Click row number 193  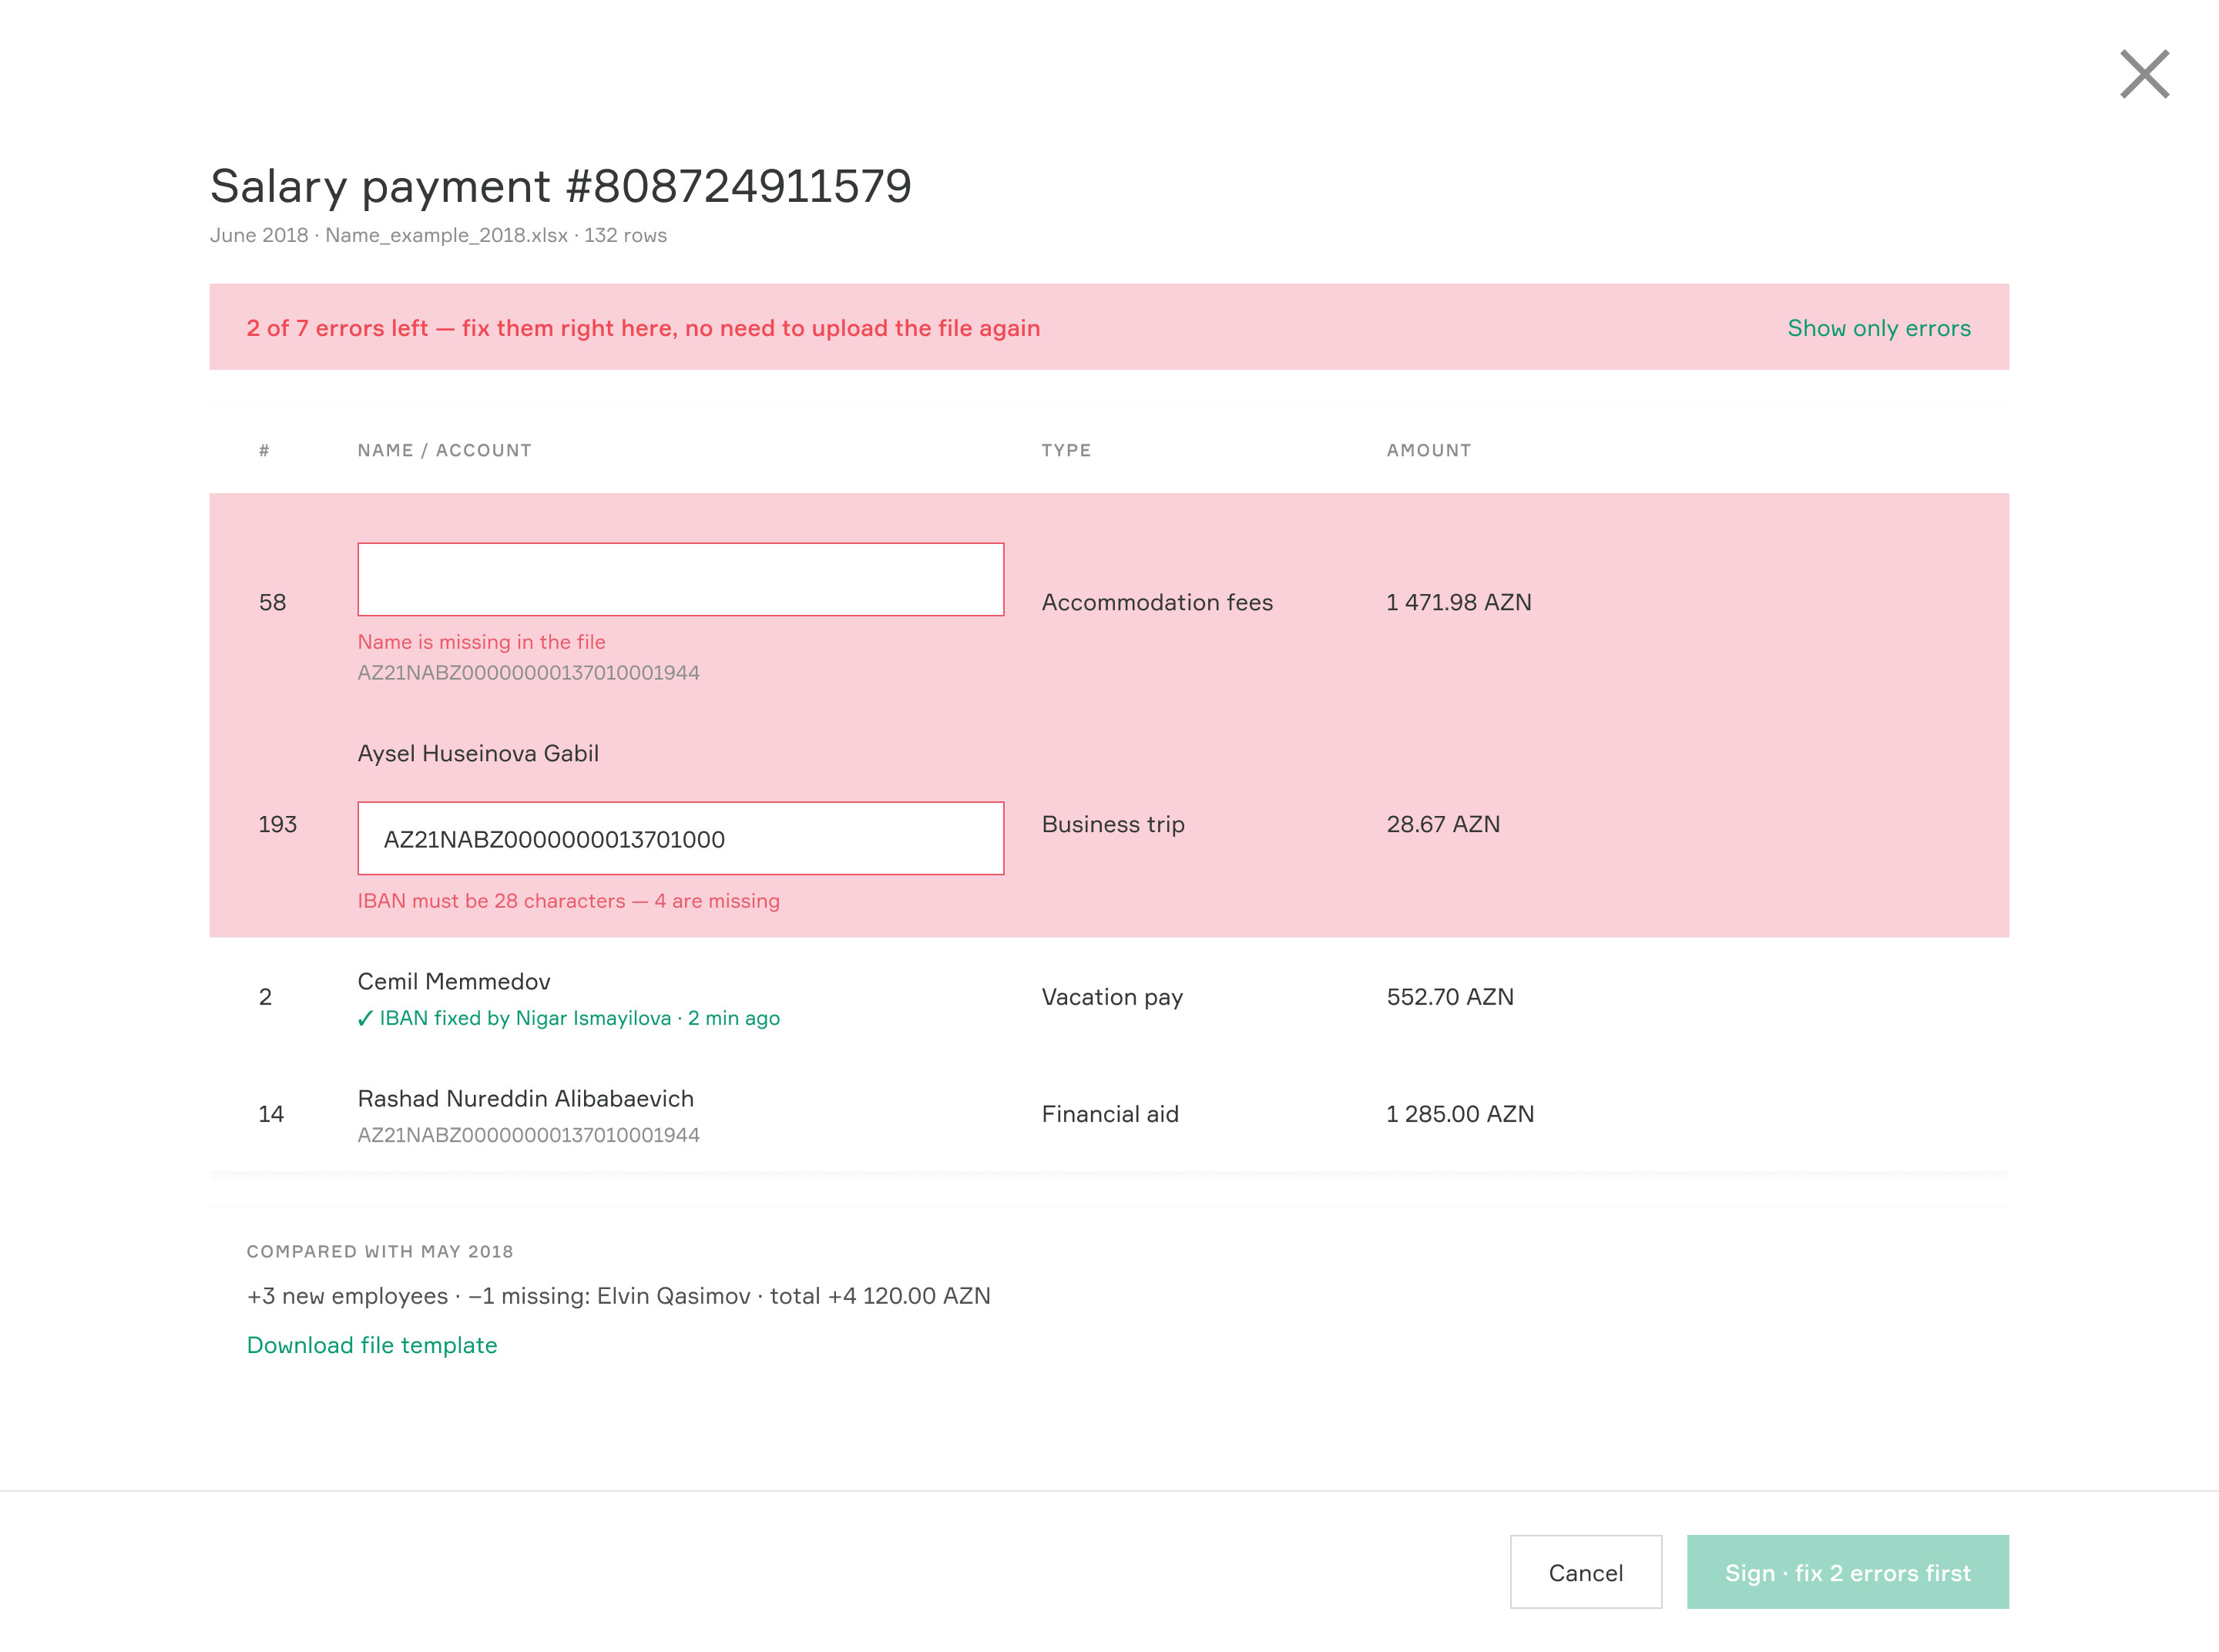[x=277, y=824]
